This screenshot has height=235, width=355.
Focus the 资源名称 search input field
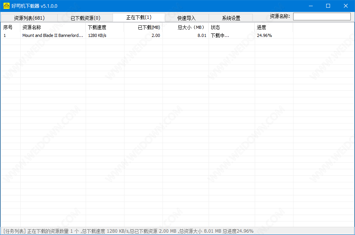[322, 17]
